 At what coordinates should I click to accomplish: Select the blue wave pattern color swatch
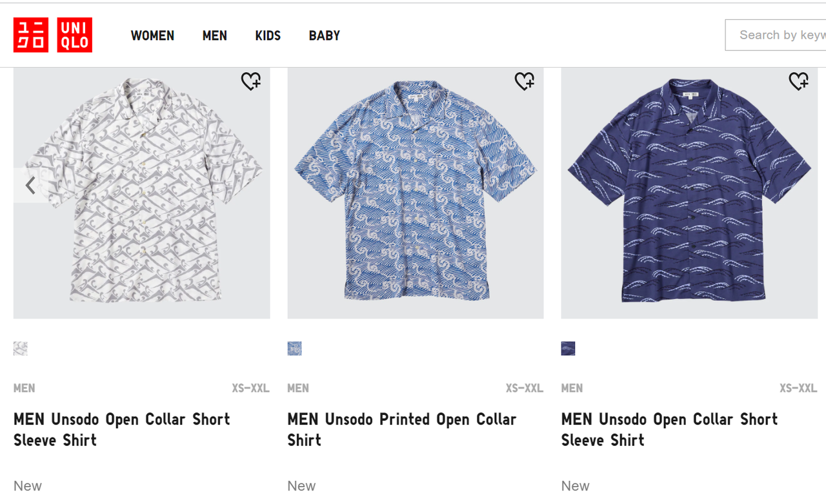coord(294,349)
